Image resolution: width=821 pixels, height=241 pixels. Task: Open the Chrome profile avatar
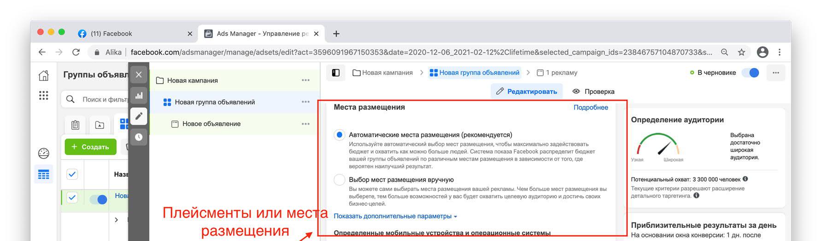(x=762, y=52)
